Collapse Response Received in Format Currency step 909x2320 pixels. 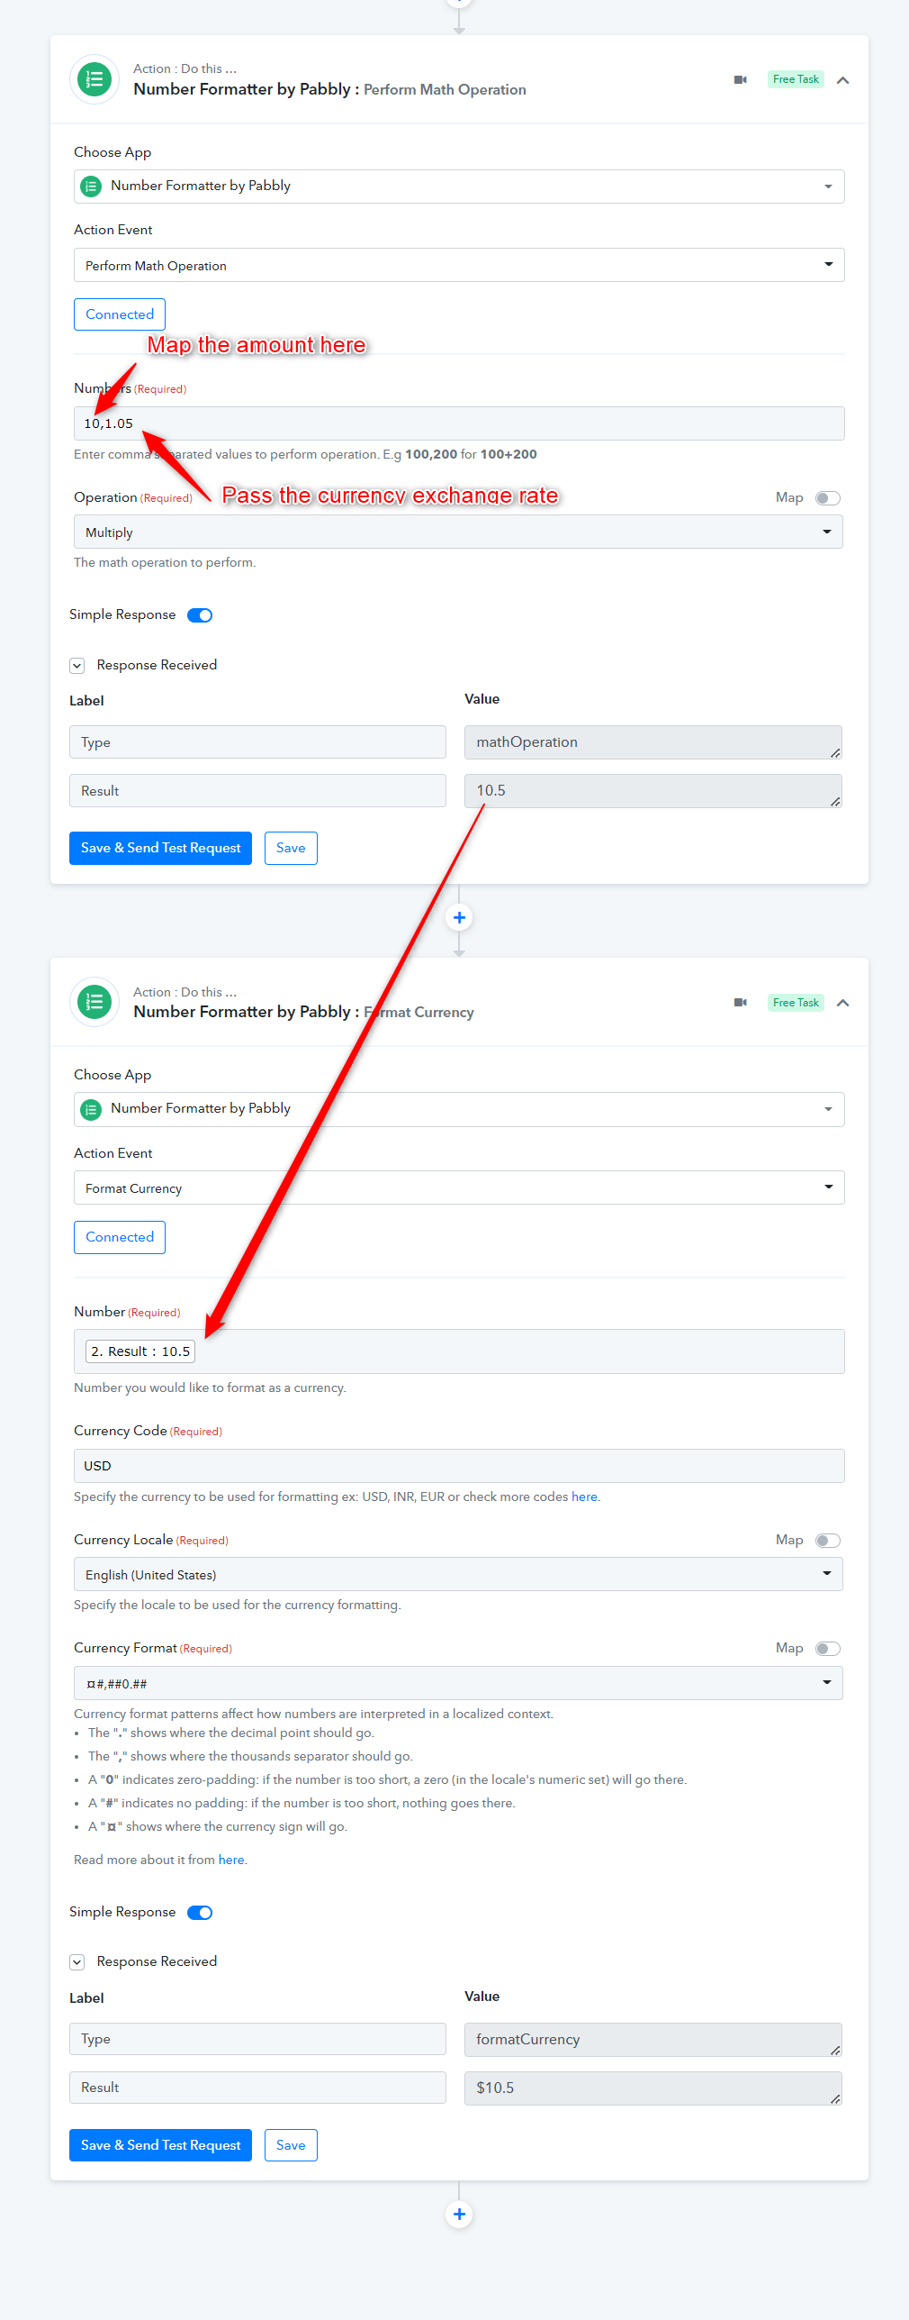(x=77, y=1962)
